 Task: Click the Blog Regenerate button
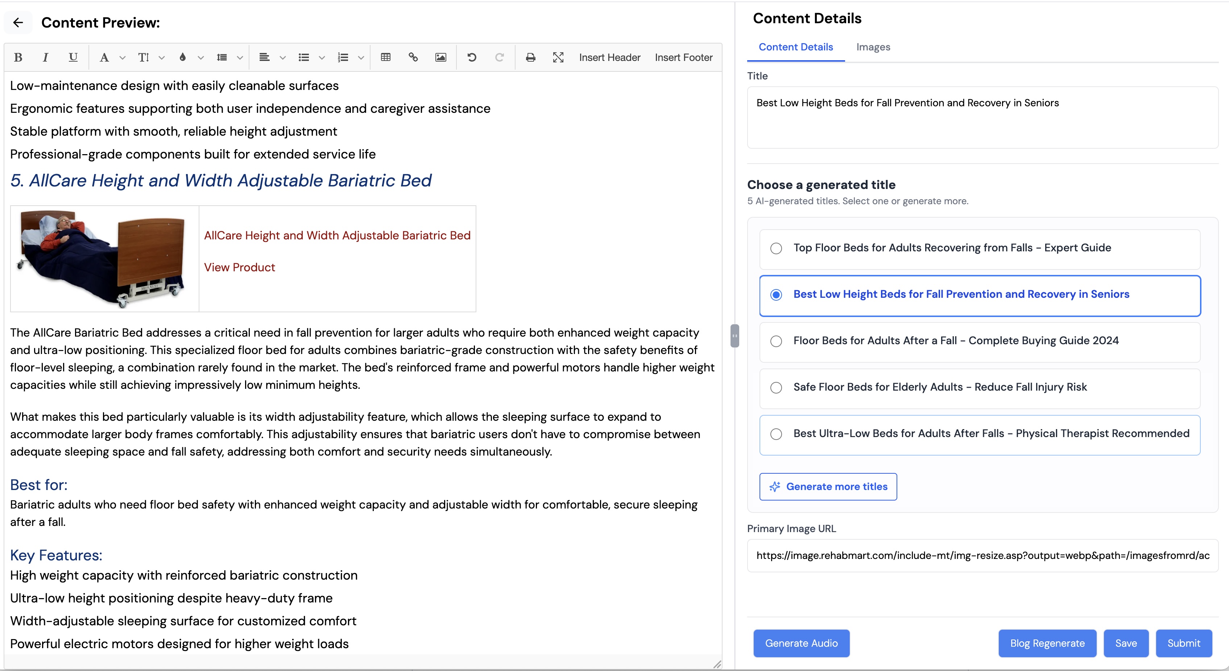pyautogui.click(x=1047, y=643)
